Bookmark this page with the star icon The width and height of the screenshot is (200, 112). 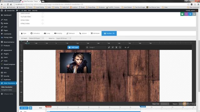tap(188, 4)
